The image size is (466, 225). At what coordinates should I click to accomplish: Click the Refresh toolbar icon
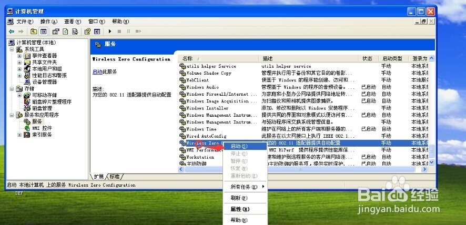coord(65,31)
